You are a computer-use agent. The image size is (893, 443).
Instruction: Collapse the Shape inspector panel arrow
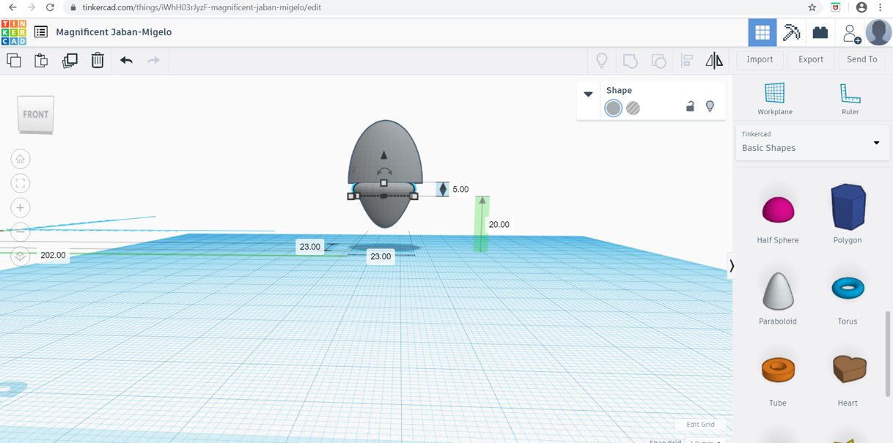(x=588, y=94)
